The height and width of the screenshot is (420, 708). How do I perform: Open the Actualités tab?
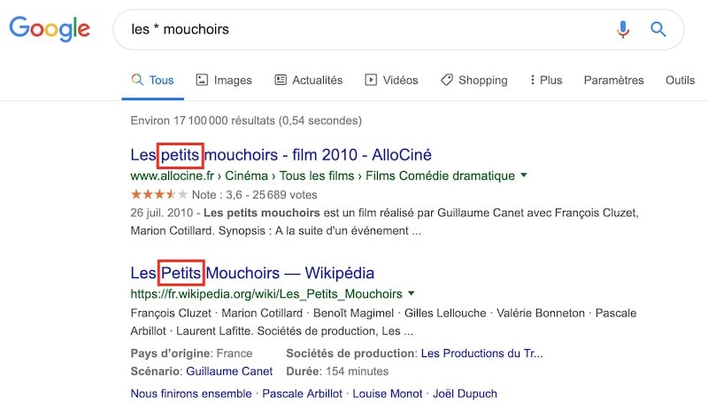308,80
